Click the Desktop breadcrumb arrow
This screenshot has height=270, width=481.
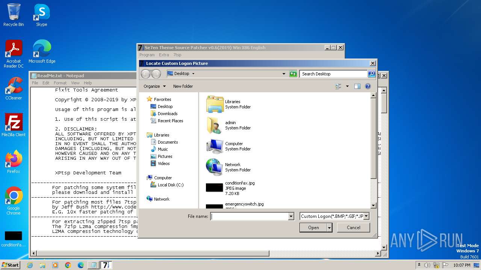pos(194,74)
